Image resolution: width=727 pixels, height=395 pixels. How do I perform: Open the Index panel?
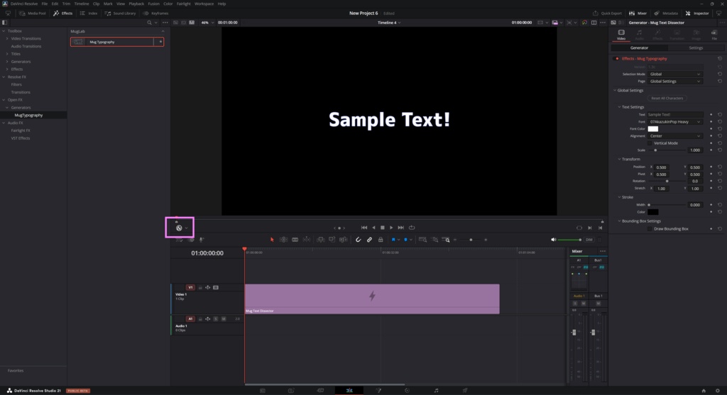[x=89, y=13]
